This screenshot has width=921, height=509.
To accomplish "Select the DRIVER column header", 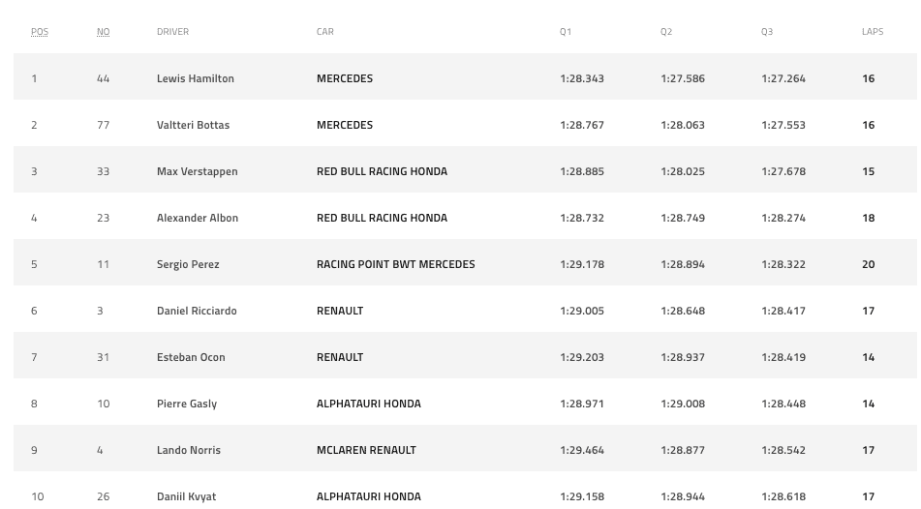I will 172,32.
